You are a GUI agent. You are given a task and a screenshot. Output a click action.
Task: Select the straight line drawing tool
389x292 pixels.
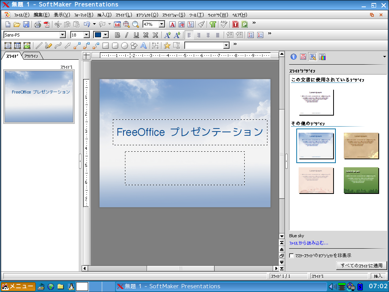coord(39,46)
